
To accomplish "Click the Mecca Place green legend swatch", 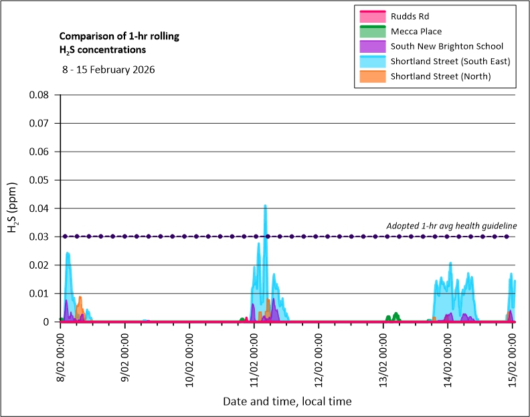I will 371,31.
